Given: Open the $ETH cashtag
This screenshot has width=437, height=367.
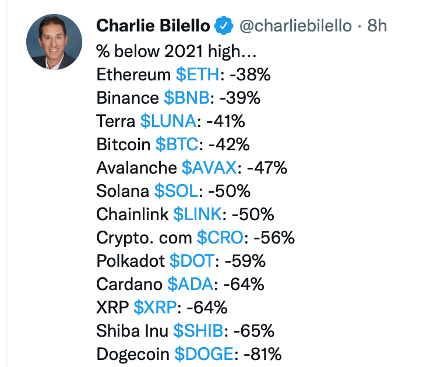Looking at the screenshot, I should coord(198,75).
